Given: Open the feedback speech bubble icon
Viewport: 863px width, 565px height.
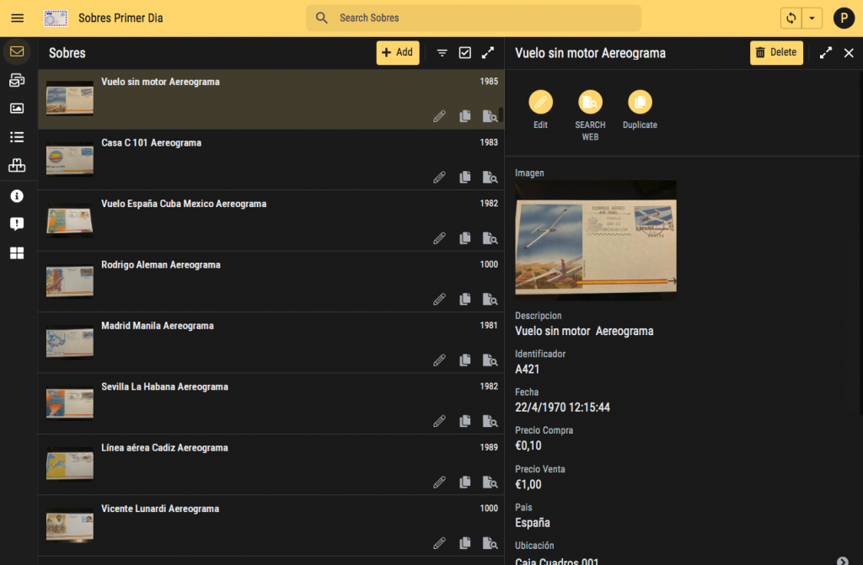Looking at the screenshot, I should [x=17, y=224].
